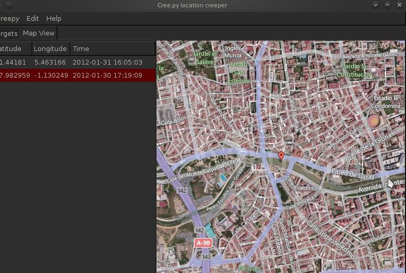
Task: Switch to the Map View tab
Action: (x=39, y=33)
